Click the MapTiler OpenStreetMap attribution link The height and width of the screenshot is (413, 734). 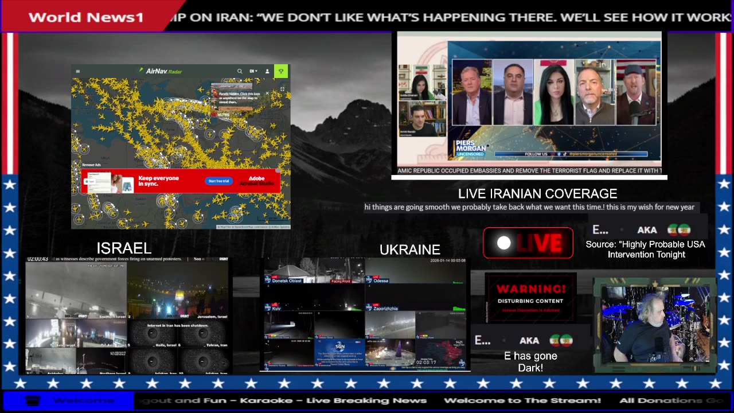point(253,227)
